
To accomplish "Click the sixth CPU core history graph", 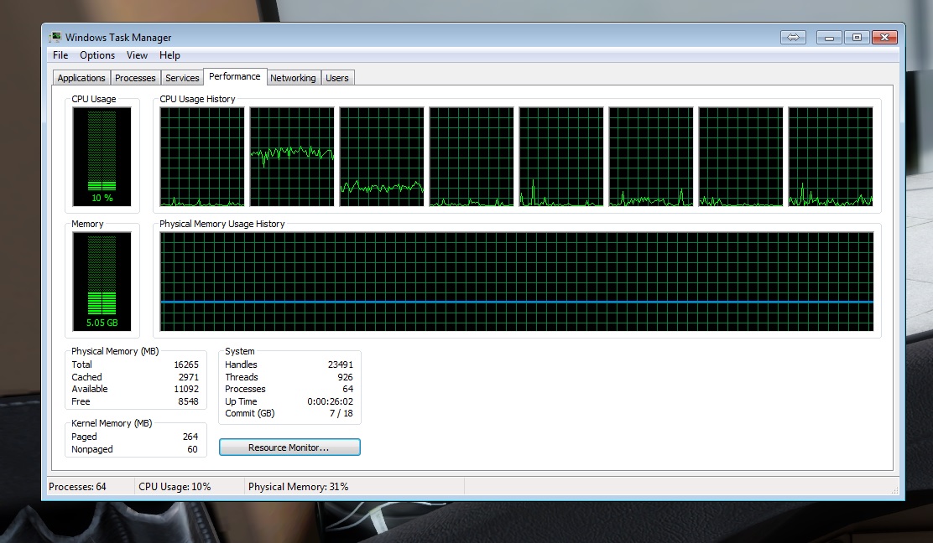I will [x=651, y=157].
